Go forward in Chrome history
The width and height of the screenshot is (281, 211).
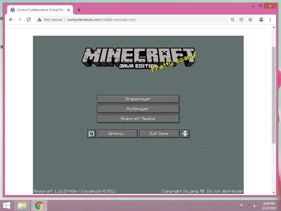(20, 20)
